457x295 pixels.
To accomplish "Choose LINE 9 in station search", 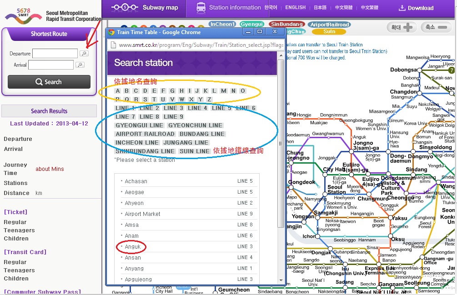I will coord(173,117).
